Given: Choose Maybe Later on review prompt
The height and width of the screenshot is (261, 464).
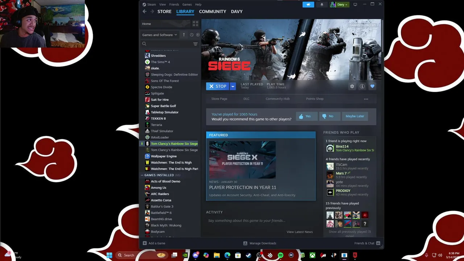Looking at the screenshot, I should click(x=355, y=116).
